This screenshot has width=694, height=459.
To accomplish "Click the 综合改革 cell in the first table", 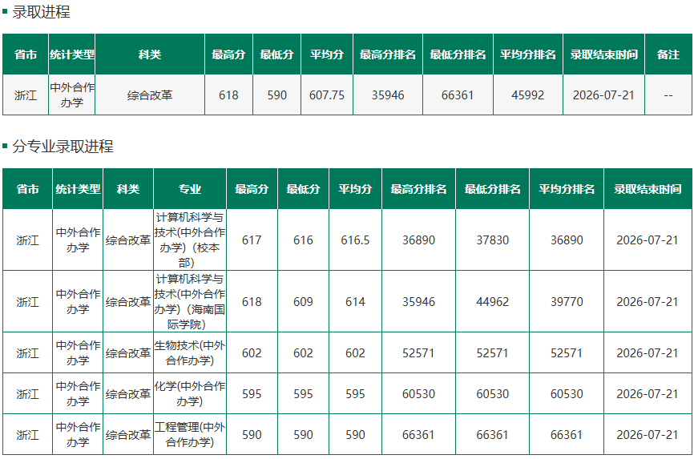I will tap(150, 95).
